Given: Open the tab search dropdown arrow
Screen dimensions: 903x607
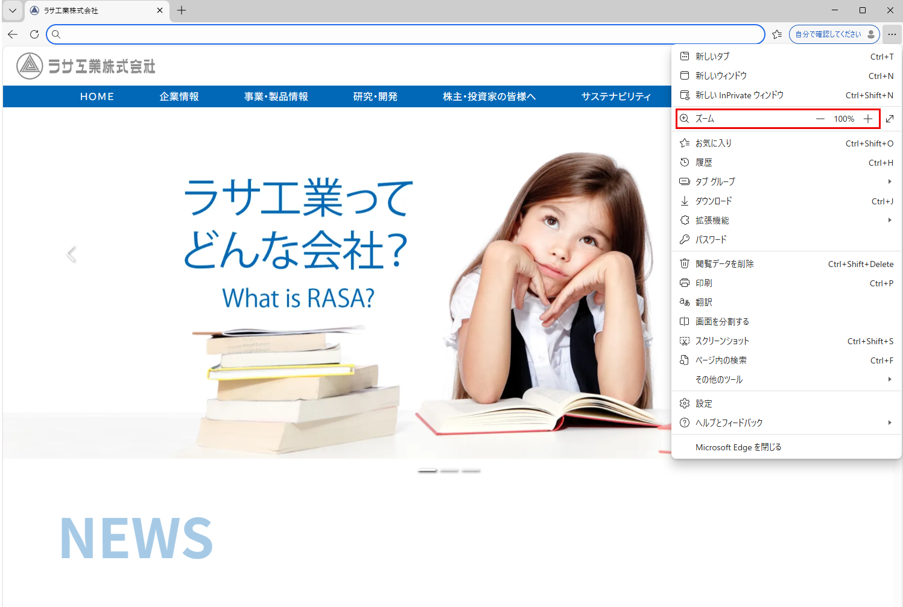Looking at the screenshot, I should click(13, 10).
